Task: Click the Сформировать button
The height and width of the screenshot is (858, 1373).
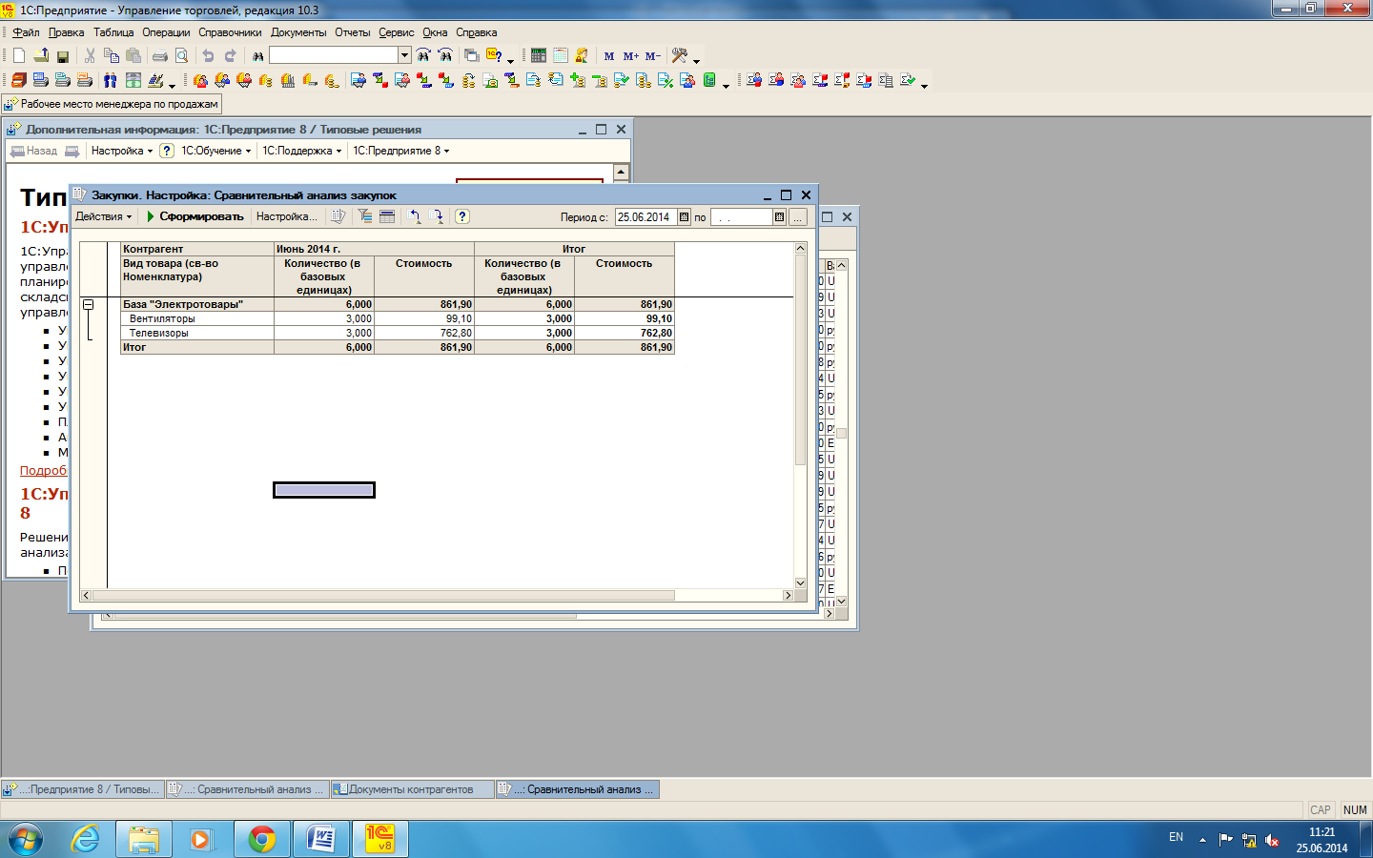Action: [195, 216]
